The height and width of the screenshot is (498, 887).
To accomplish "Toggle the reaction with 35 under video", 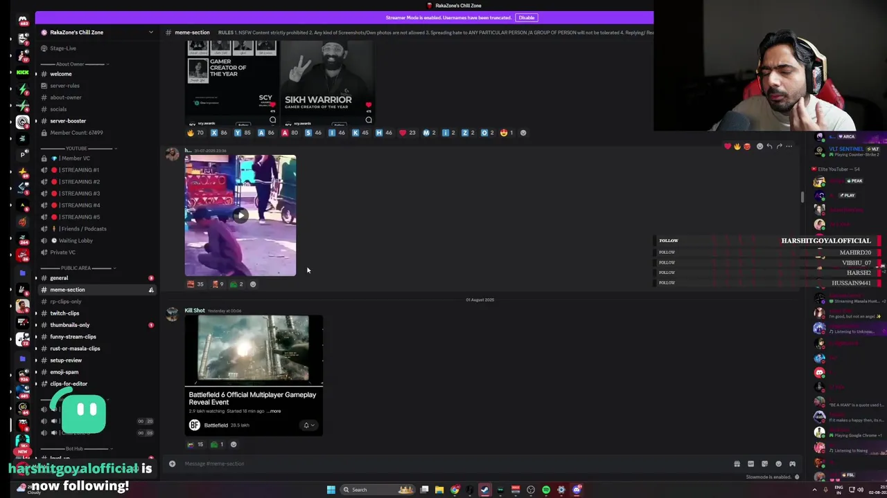I will (195, 284).
